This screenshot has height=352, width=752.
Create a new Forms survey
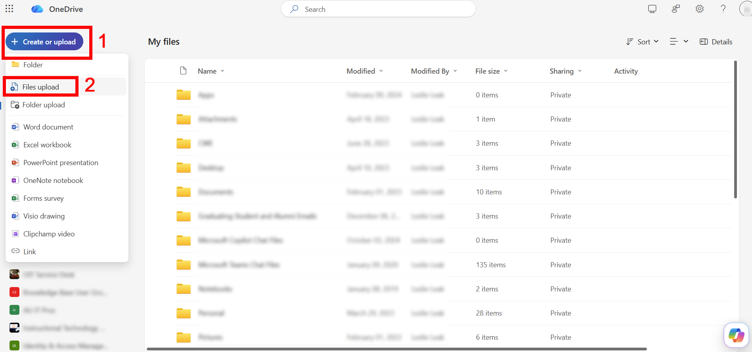(x=67, y=198)
